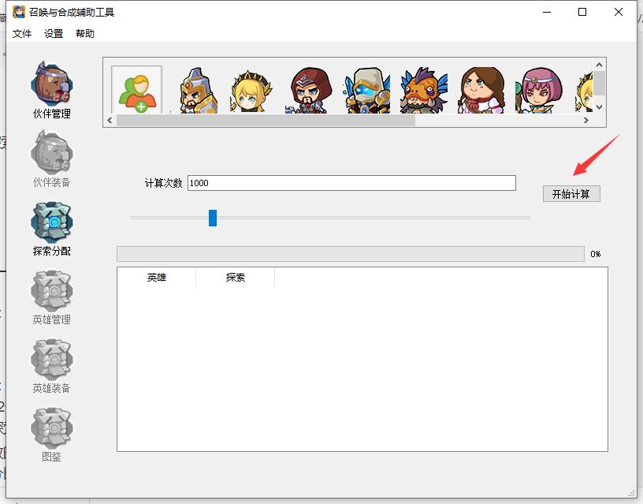
Task: Click the add-hero icon with green plus
Action: point(137,90)
